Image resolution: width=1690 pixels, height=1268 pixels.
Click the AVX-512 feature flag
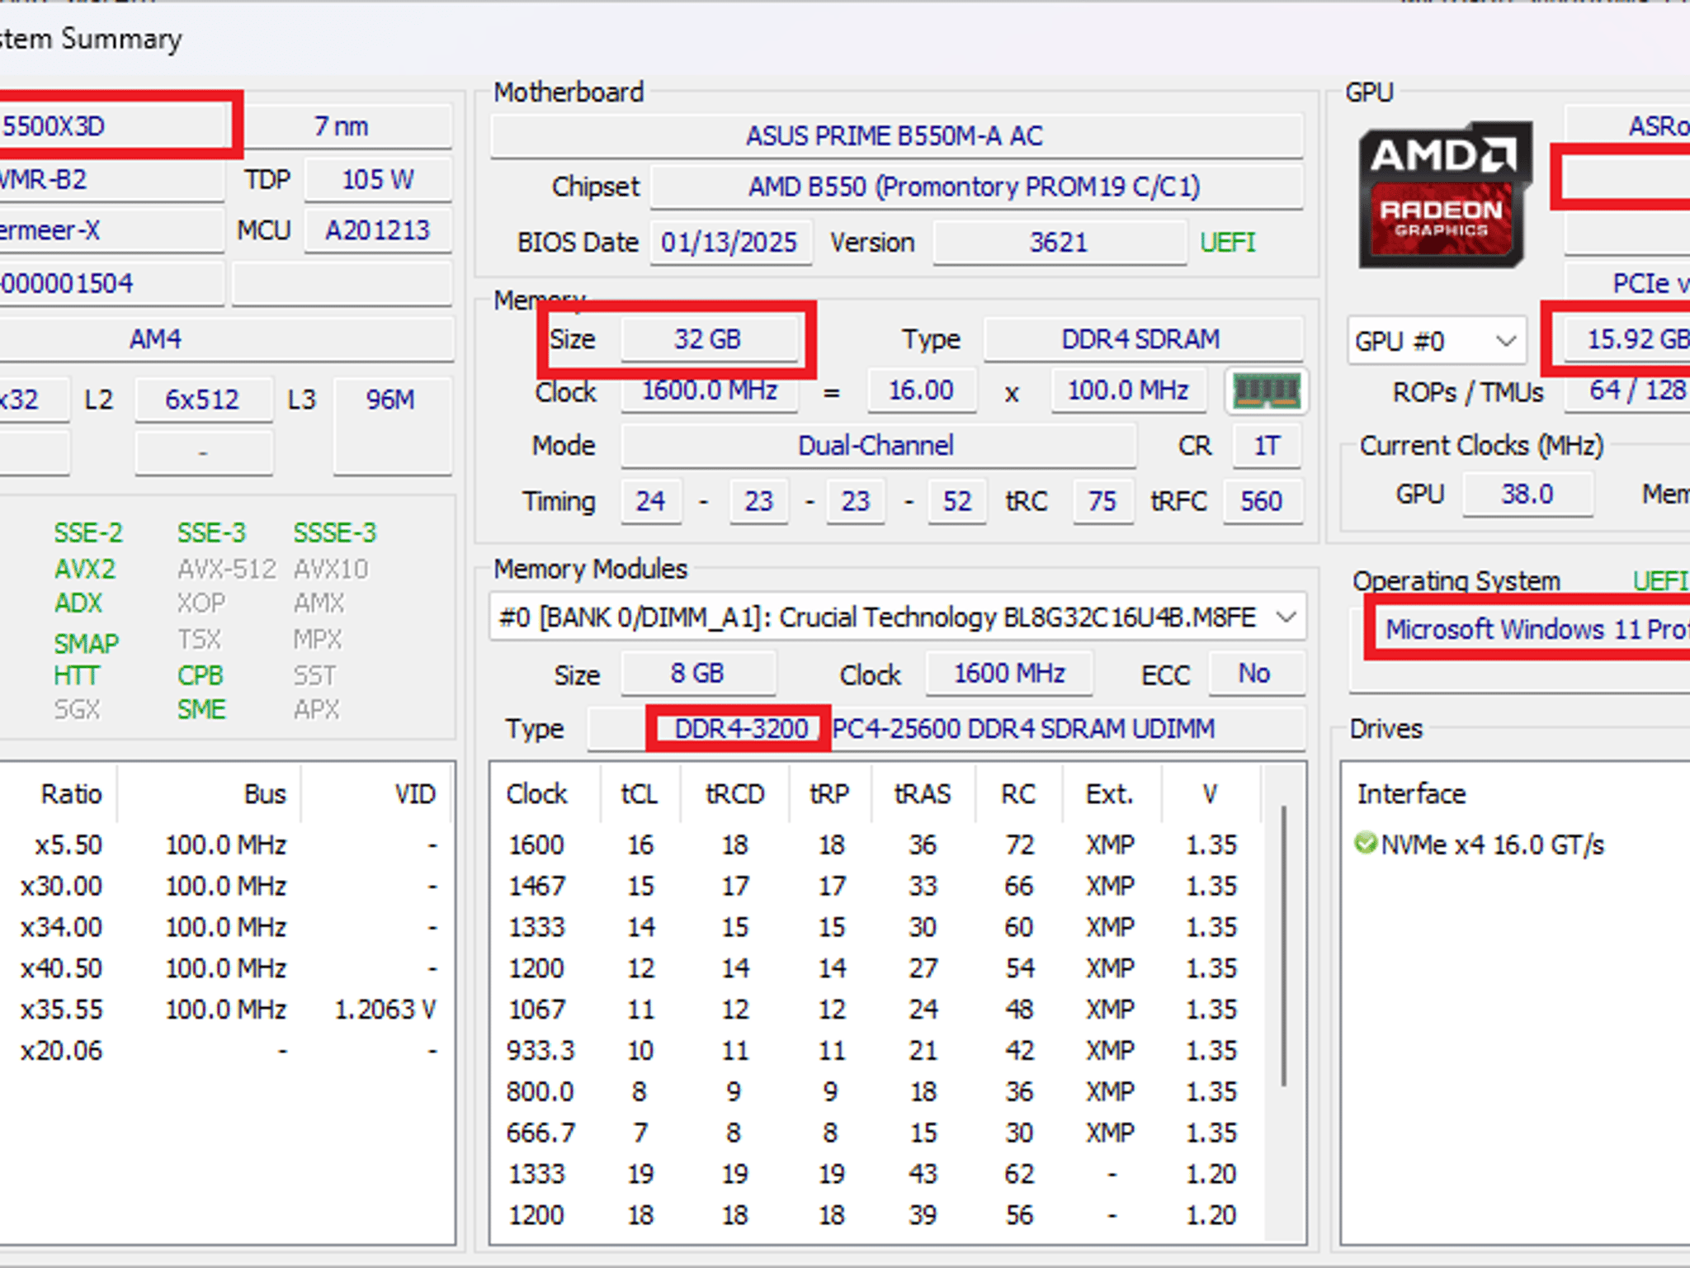click(x=227, y=569)
